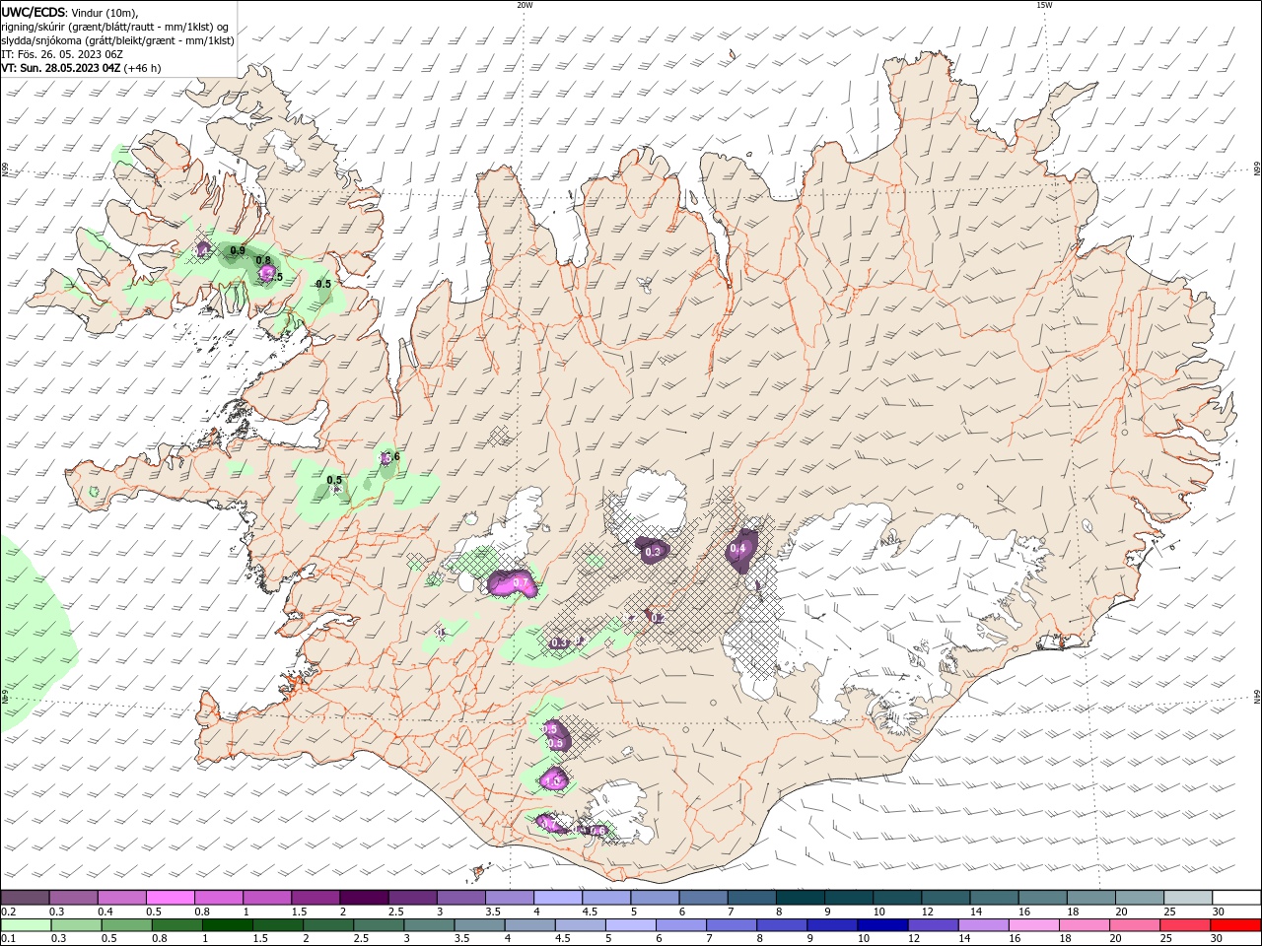The height and width of the screenshot is (946, 1262).
Task: Pick the lower-row blue swatch between 9 and 10
Action: pos(831,925)
